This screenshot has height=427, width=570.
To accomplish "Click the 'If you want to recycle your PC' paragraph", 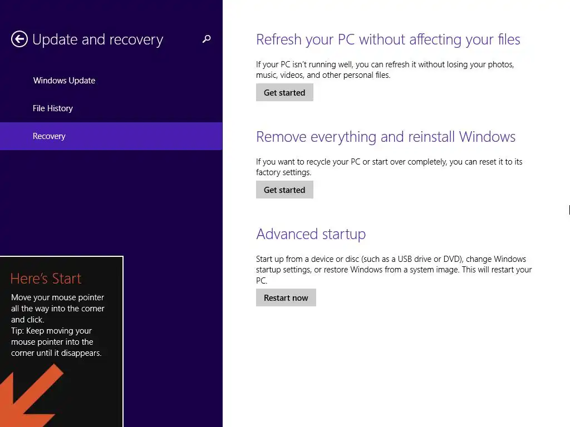I will 389,167.
